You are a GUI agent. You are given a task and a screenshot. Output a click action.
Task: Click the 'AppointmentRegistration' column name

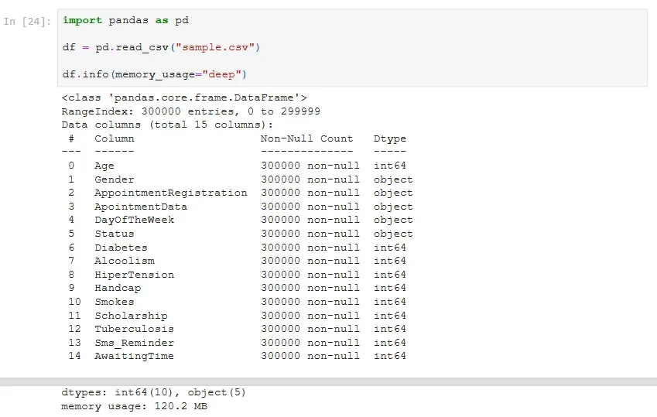click(171, 193)
